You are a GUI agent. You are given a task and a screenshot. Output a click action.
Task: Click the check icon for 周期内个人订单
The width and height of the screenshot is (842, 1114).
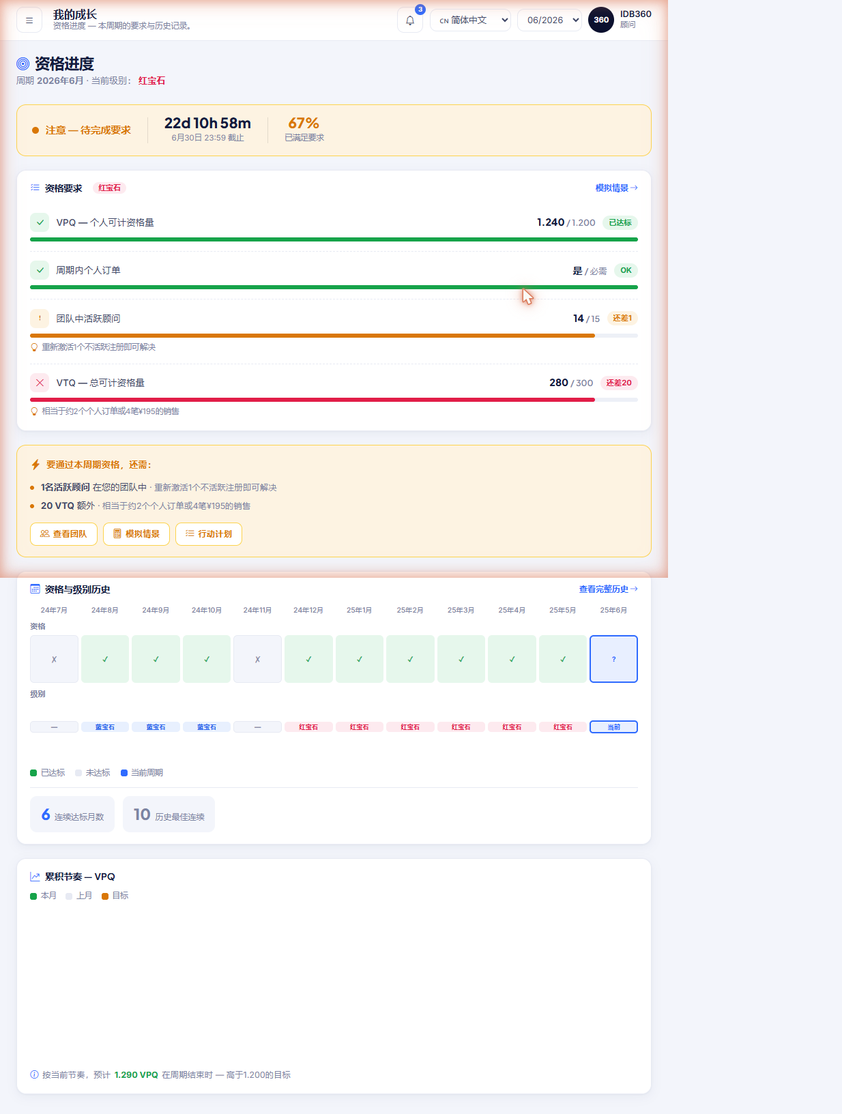click(x=40, y=270)
